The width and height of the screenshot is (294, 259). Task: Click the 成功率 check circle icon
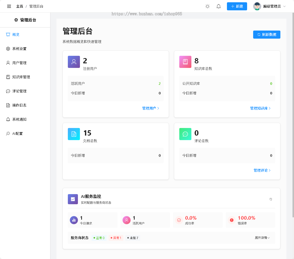(179, 220)
